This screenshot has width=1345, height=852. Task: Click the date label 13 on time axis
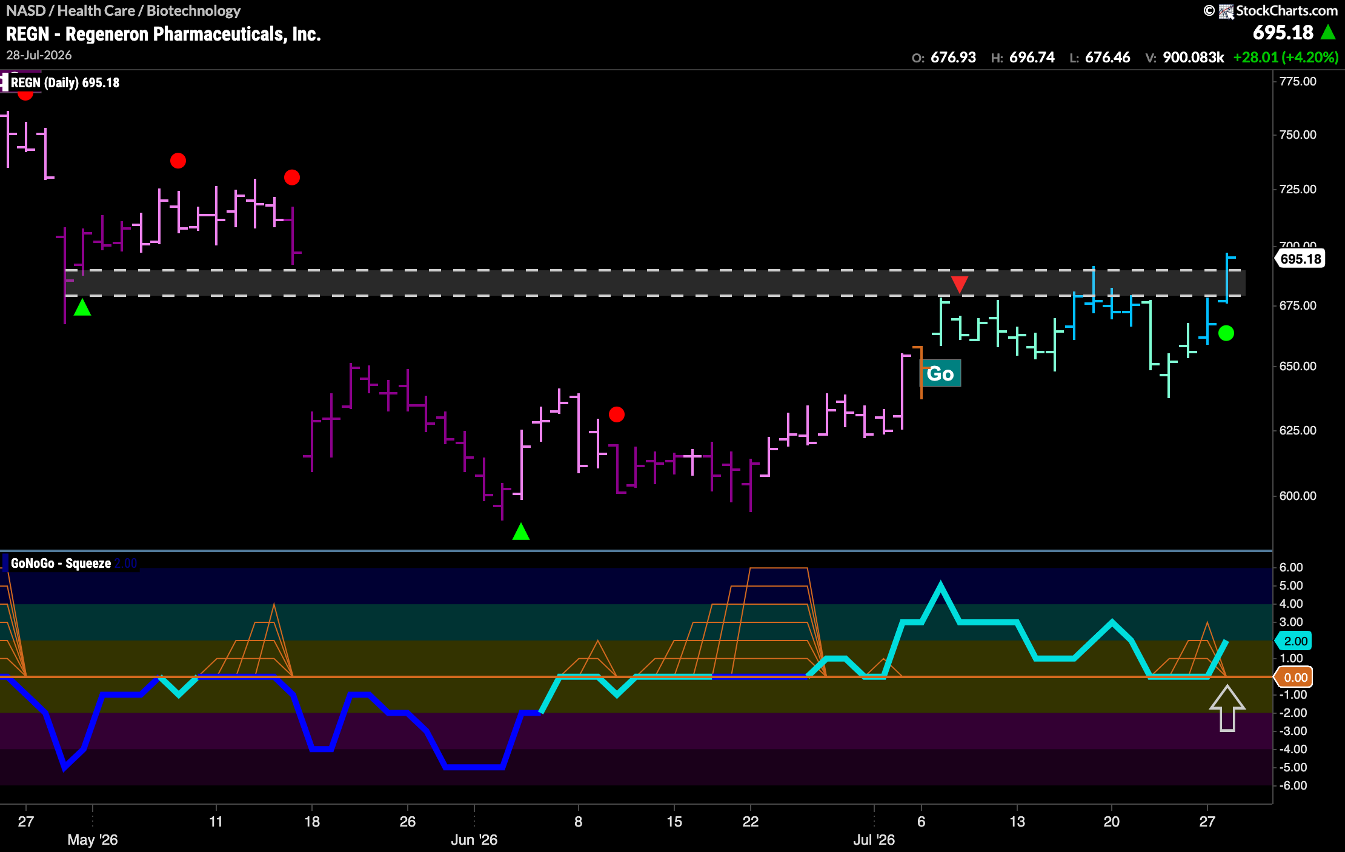click(1017, 822)
